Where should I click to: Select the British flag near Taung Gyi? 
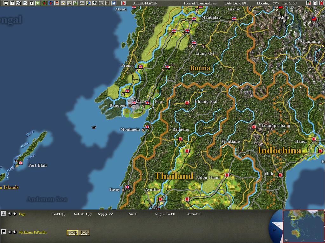[x=194, y=43]
